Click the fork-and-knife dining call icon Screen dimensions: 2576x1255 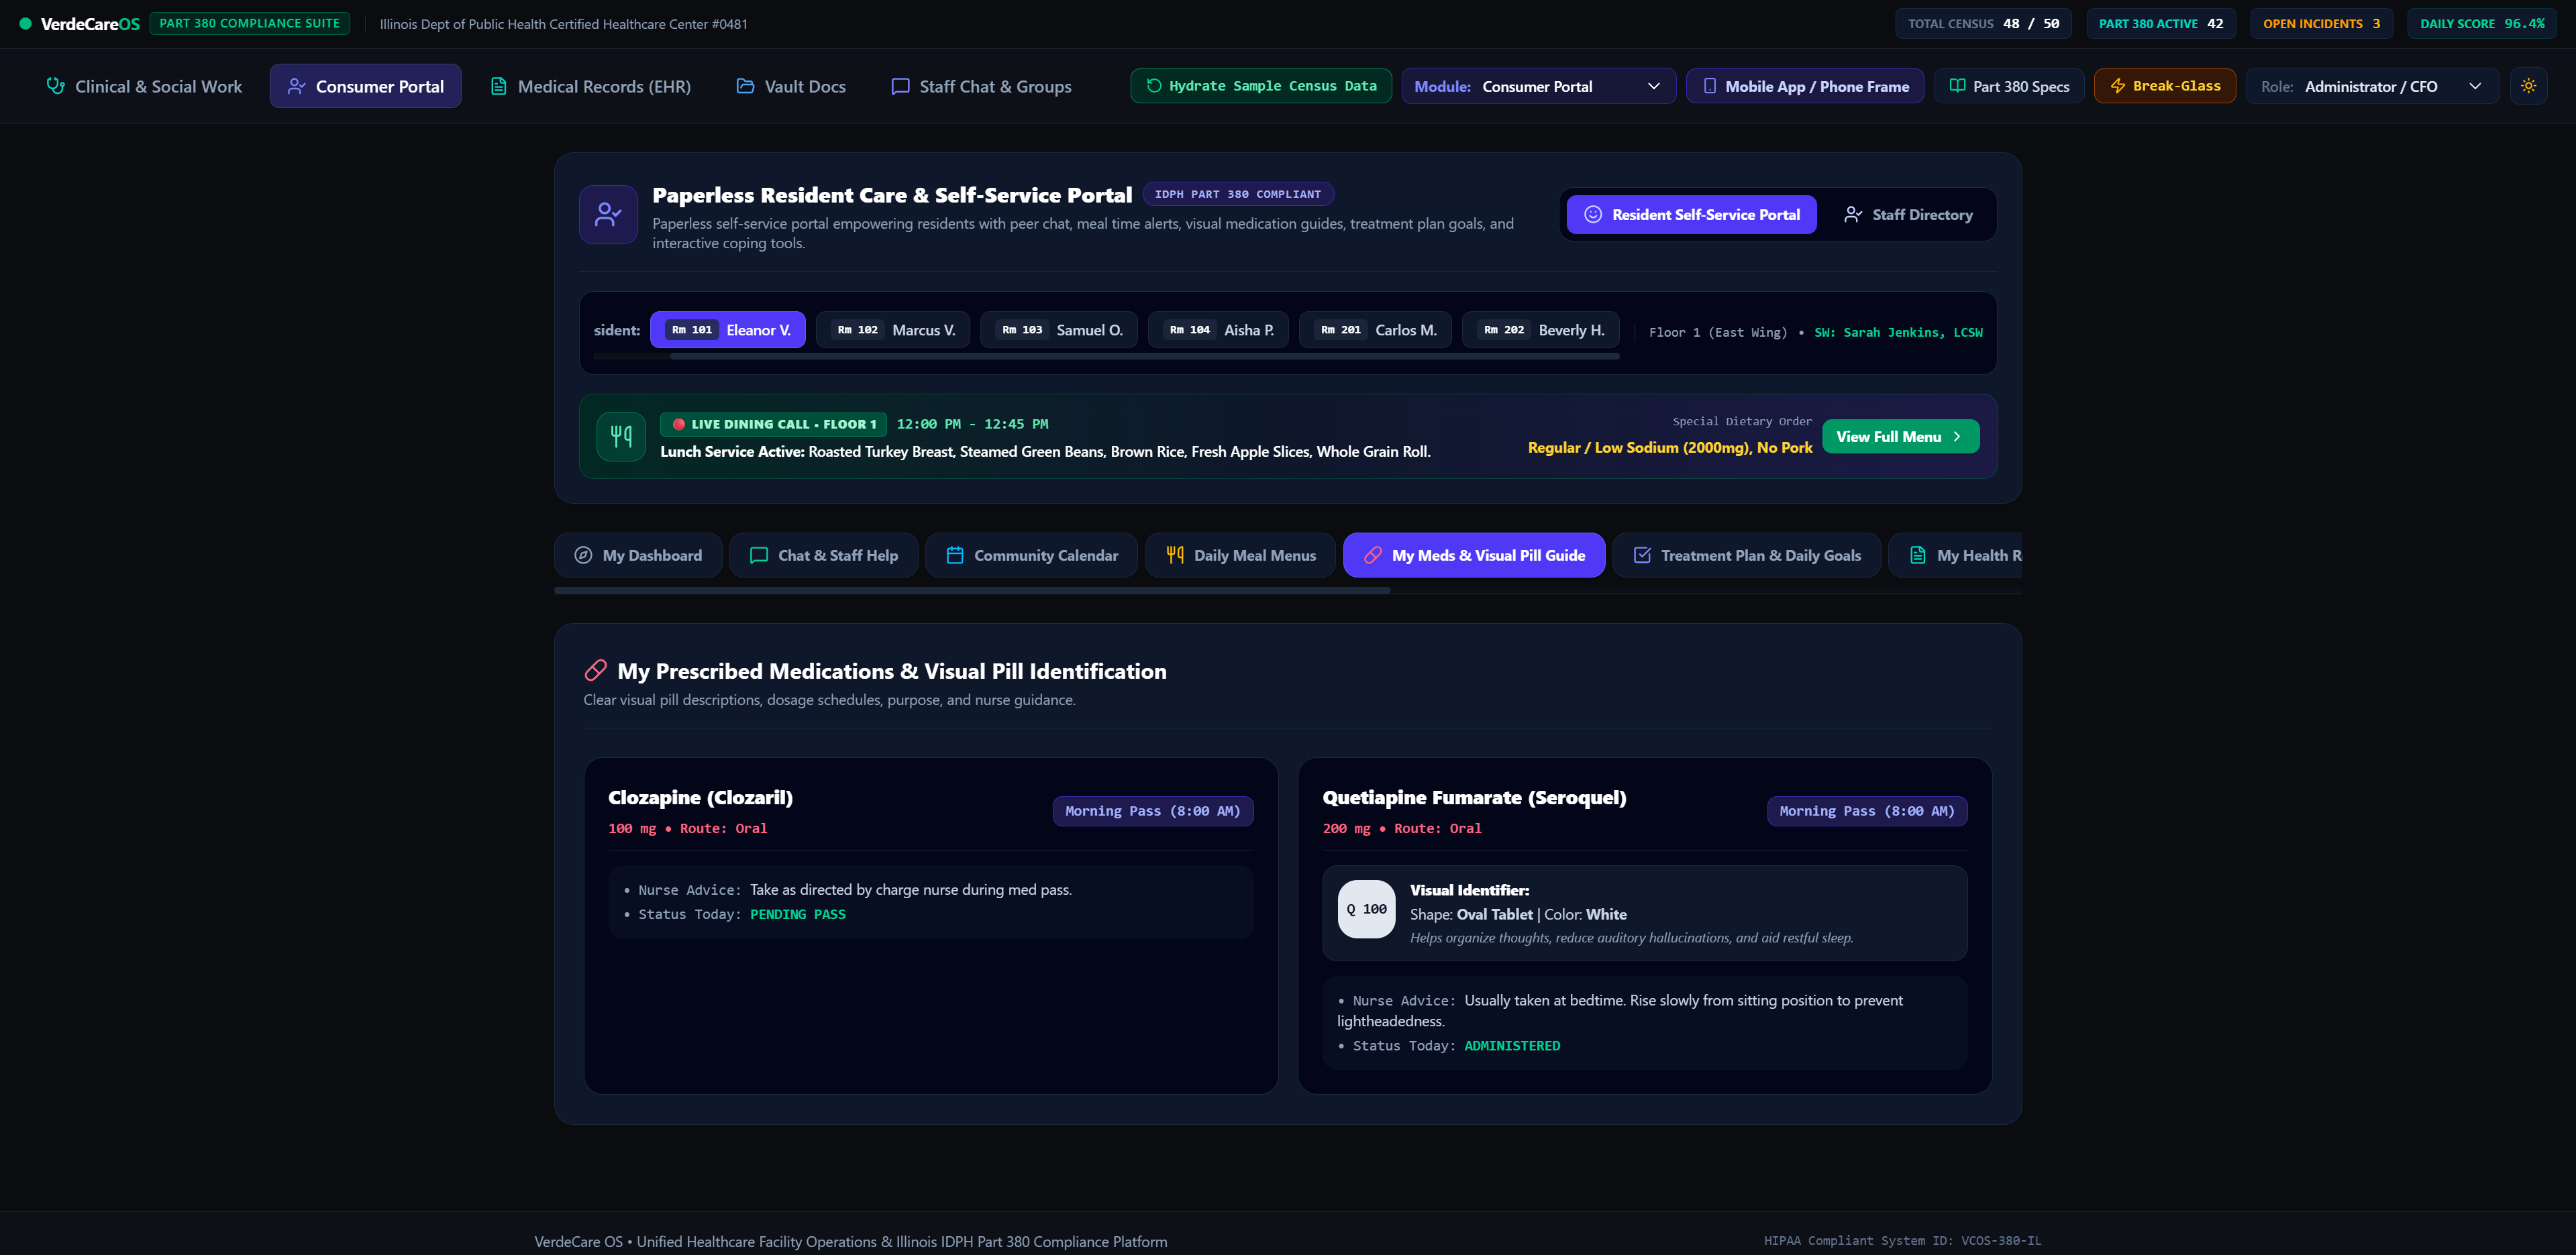[x=621, y=436]
